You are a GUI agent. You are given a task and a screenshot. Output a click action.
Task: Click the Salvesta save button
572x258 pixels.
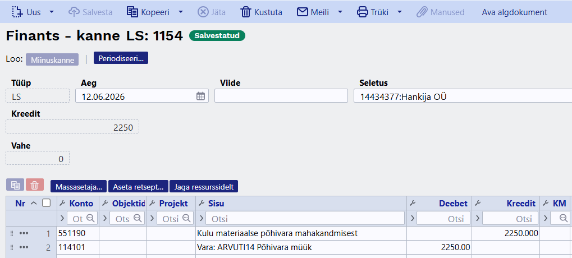[90, 12]
